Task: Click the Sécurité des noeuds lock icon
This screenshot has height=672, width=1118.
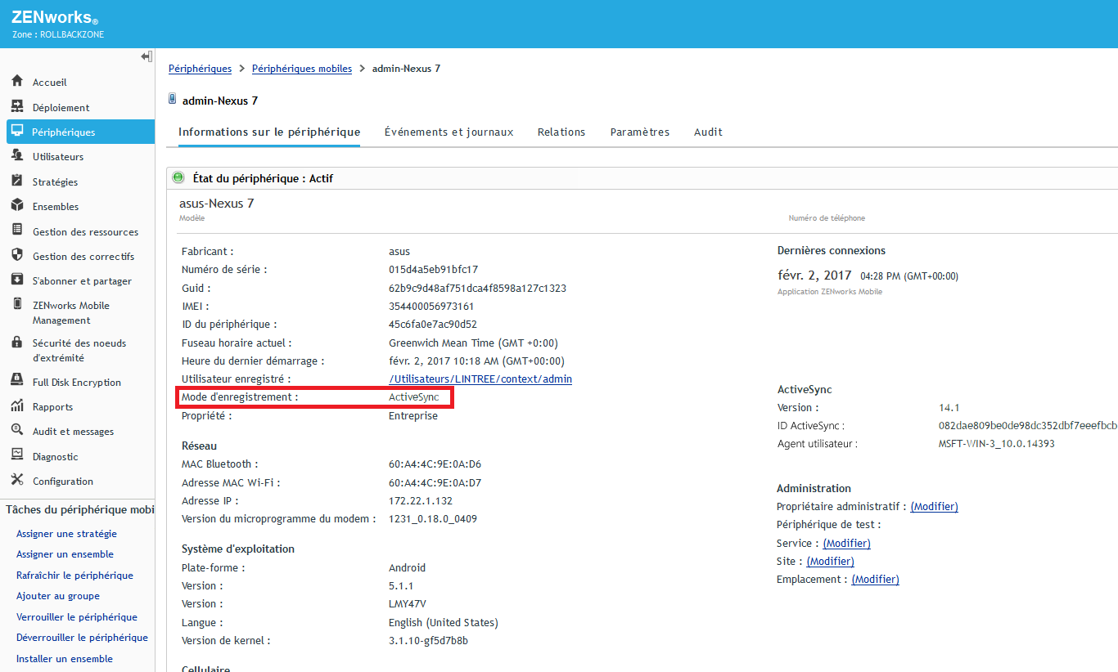Action: [17, 343]
